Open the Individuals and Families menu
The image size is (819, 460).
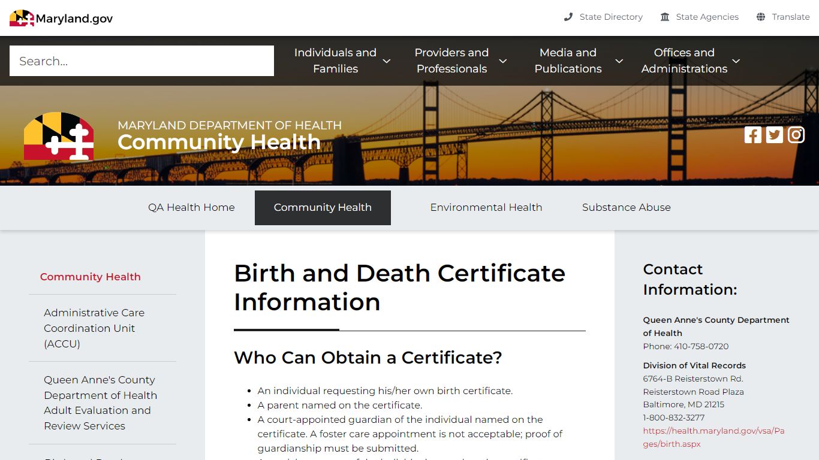point(335,60)
